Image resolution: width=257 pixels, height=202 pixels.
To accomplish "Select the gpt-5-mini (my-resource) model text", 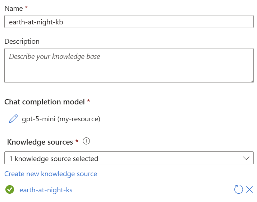I will point(61,119).
